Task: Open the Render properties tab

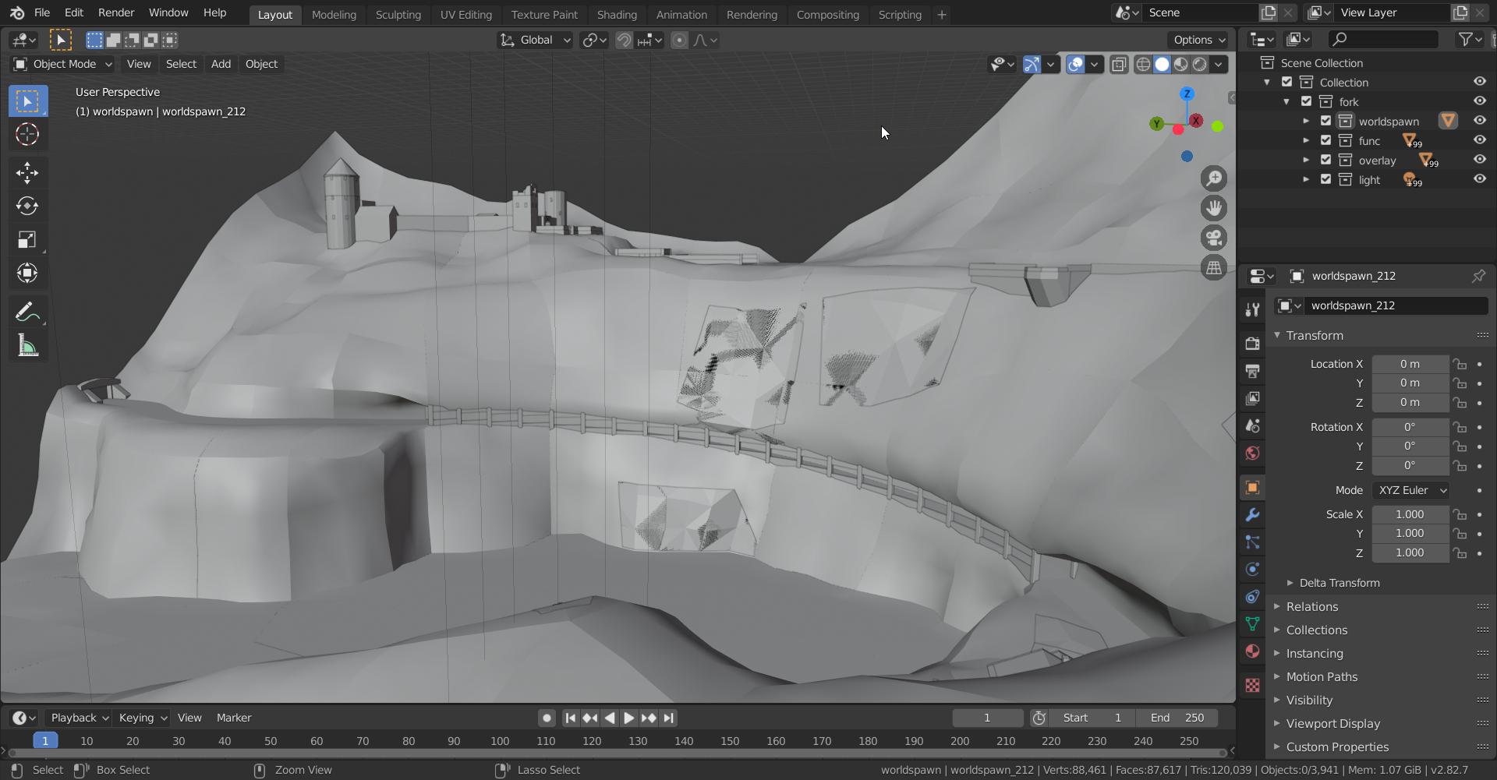Action: point(1252,344)
